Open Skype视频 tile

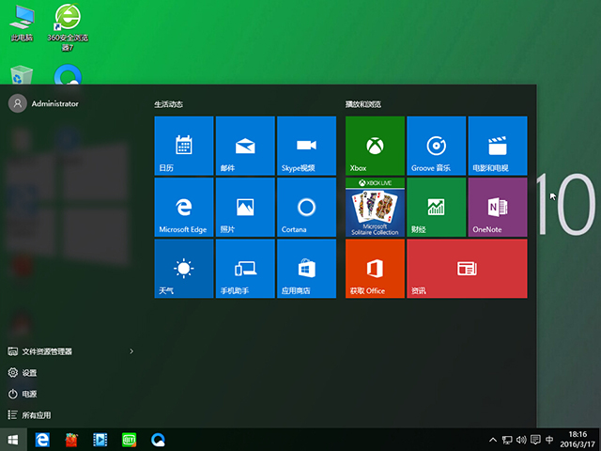tap(305, 146)
